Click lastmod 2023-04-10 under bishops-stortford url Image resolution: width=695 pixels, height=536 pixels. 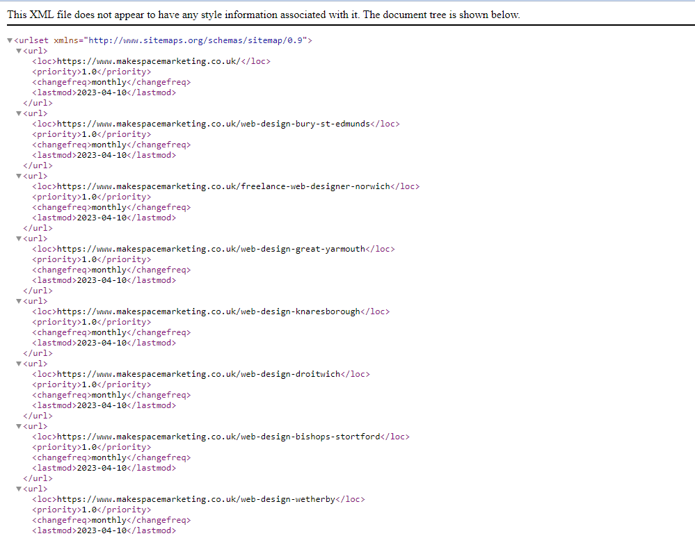[x=104, y=468]
